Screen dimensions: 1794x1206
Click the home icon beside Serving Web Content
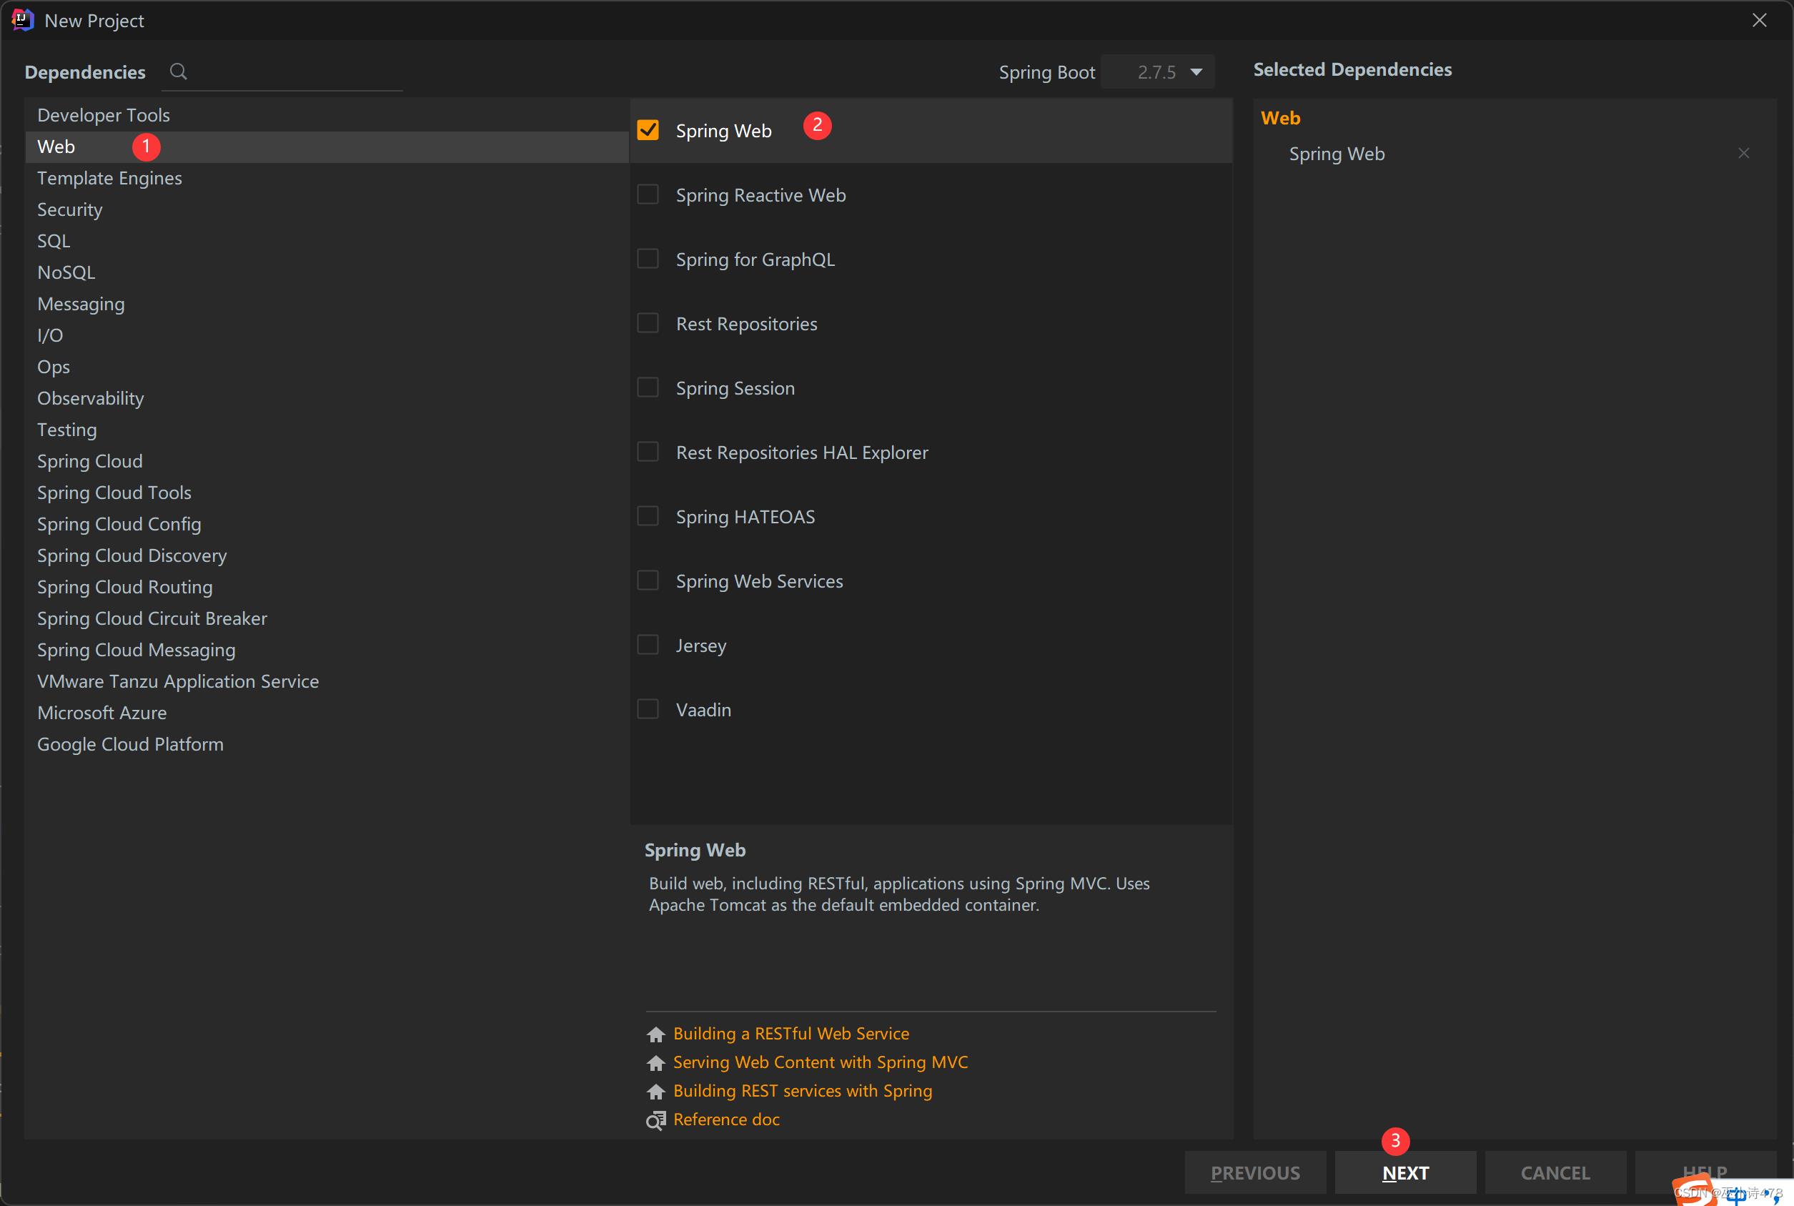click(x=655, y=1063)
